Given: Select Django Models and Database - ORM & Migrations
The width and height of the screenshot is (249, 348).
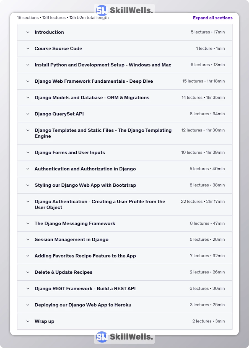Looking at the screenshot, I should pyautogui.click(x=92, y=98).
